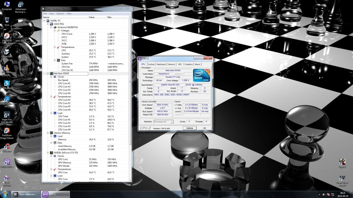The width and height of the screenshot is (353, 198).
Task: Switch to the SPD tab in CPU-Z
Action: tap(180, 64)
